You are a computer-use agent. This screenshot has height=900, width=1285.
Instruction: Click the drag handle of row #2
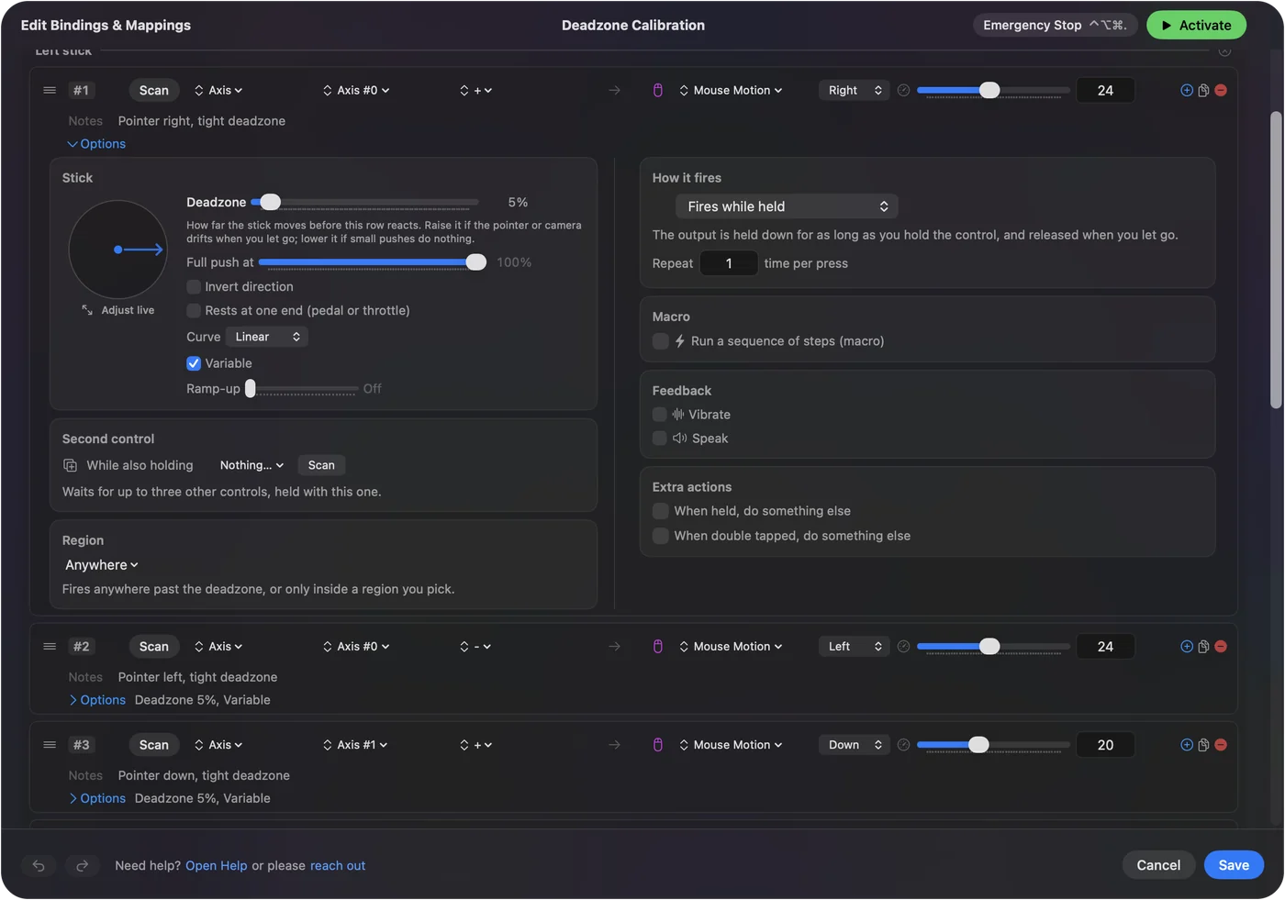pos(50,647)
